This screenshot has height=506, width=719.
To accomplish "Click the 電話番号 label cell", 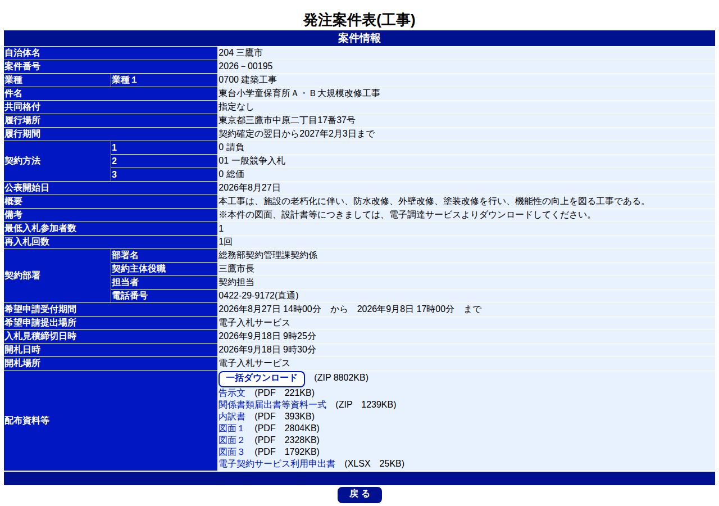I will point(164,296).
